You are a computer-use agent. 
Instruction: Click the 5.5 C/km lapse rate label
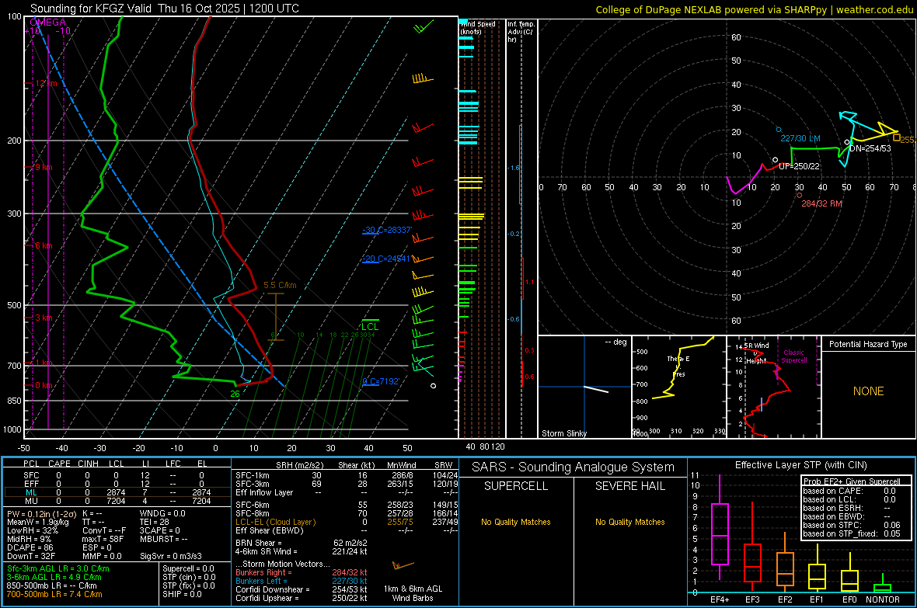tap(280, 285)
